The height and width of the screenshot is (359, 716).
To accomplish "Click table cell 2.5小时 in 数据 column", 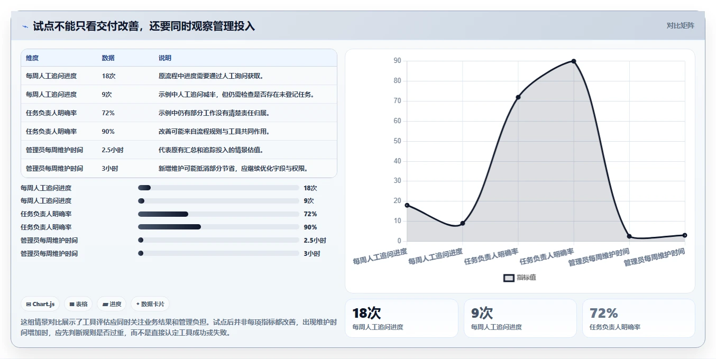I will point(113,150).
